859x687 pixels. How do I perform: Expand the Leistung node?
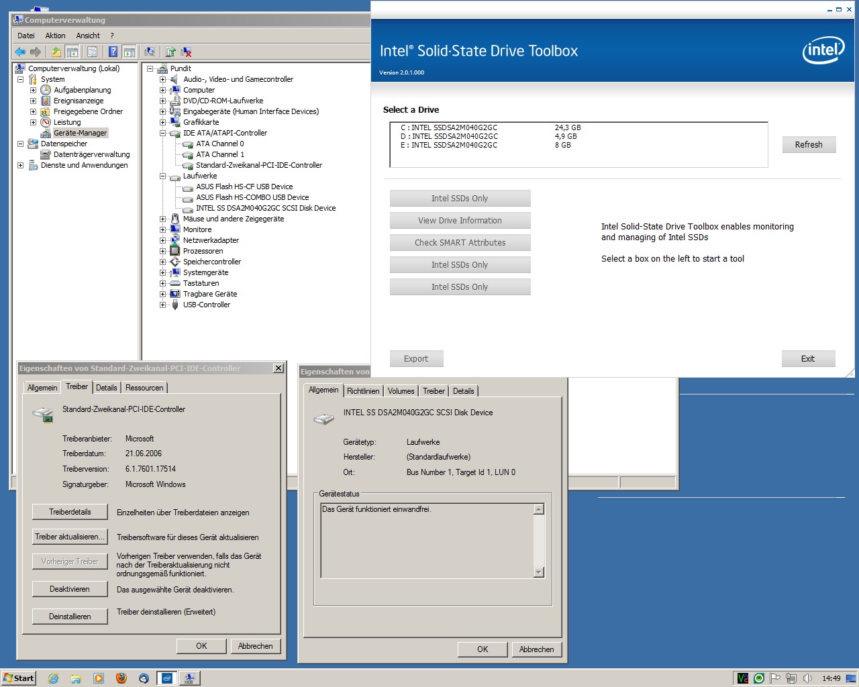point(33,122)
